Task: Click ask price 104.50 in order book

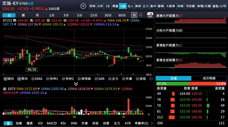Action: [196, 94]
